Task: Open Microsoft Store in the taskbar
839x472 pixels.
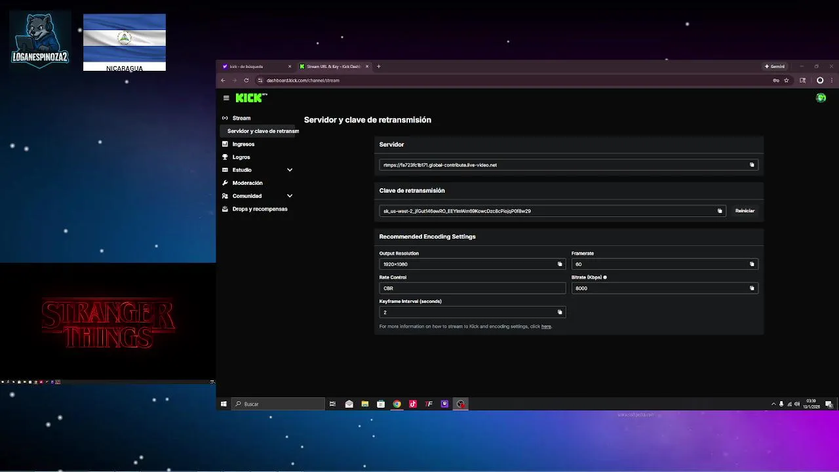Action: 381,404
